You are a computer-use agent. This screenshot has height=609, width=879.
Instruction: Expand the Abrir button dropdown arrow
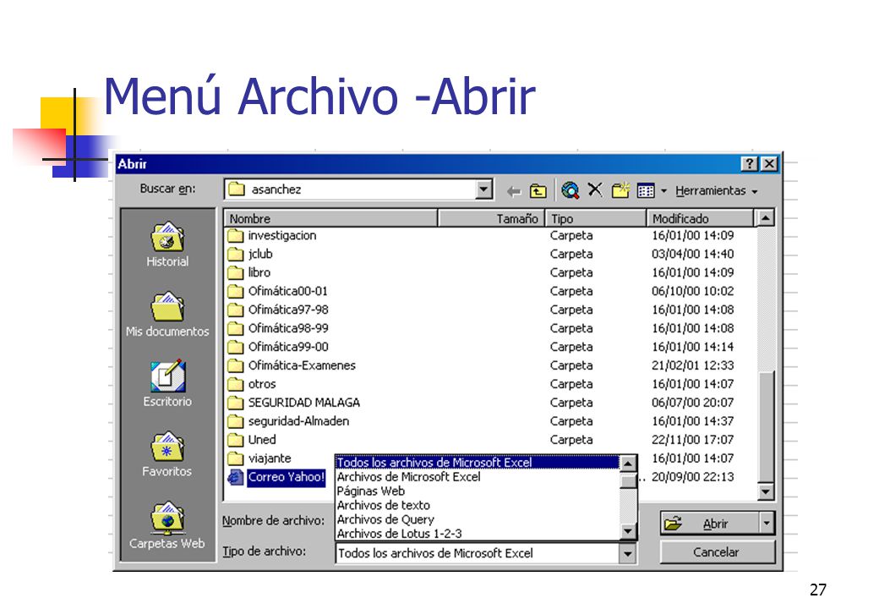(x=767, y=524)
